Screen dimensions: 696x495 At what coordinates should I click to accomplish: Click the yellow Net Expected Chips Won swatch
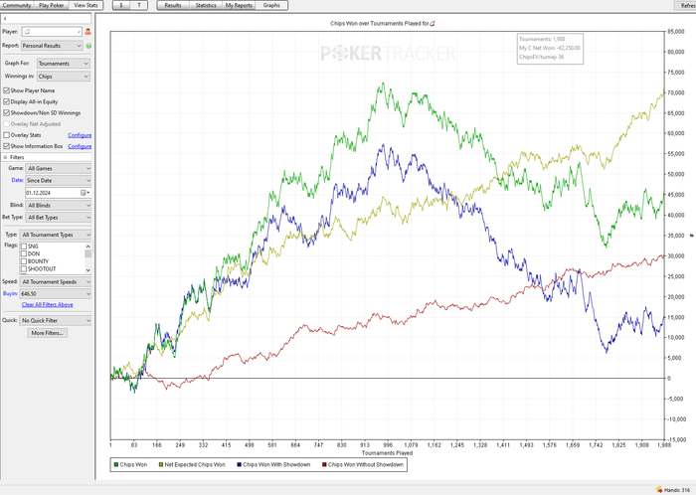[x=161, y=465]
